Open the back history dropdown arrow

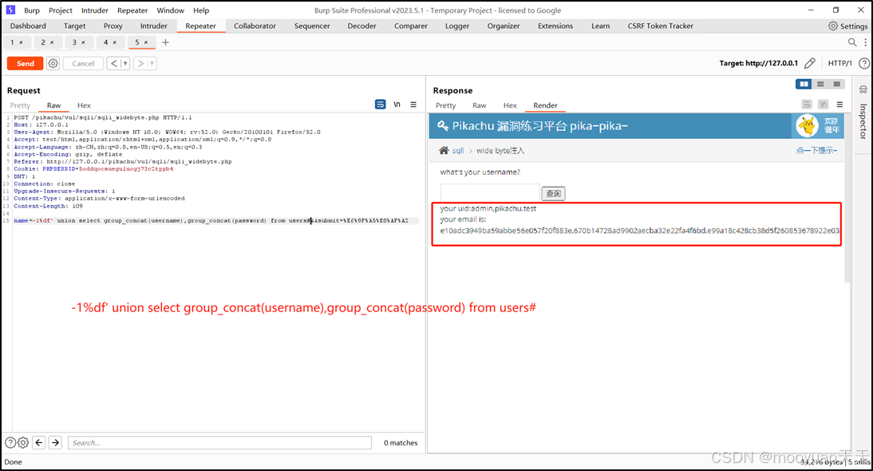[x=125, y=64]
